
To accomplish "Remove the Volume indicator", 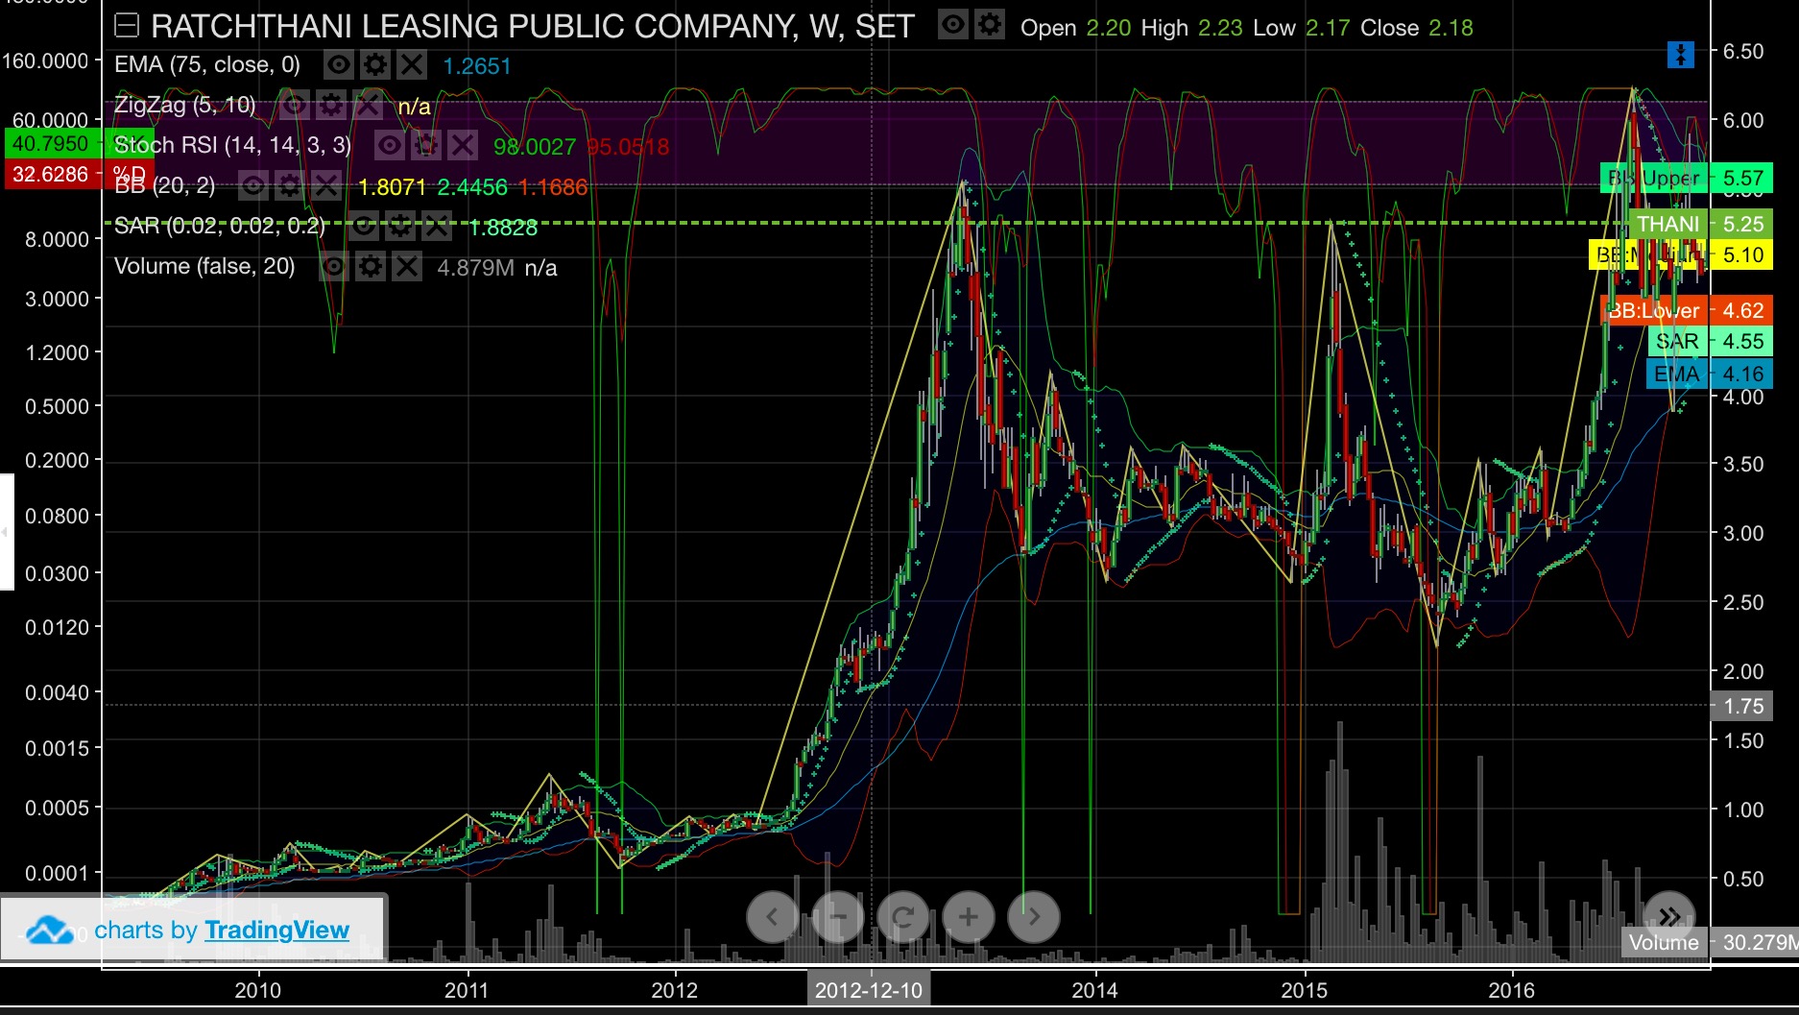I will [x=407, y=267].
